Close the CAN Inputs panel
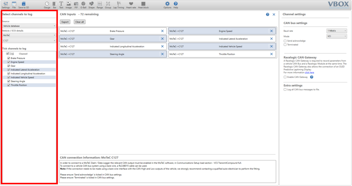The image size is (352, 186). click(x=274, y=14)
